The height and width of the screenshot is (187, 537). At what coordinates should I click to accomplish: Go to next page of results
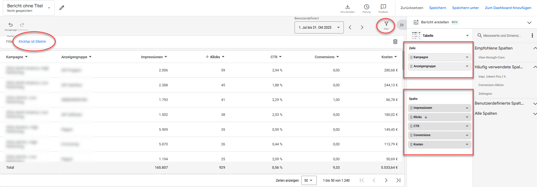(x=386, y=180)
